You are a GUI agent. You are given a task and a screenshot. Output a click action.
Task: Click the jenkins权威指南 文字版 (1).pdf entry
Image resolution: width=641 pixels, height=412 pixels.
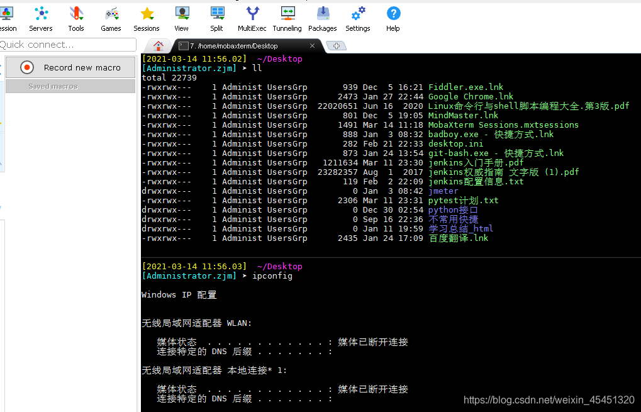pyautogui.click(x=504, y=172)
